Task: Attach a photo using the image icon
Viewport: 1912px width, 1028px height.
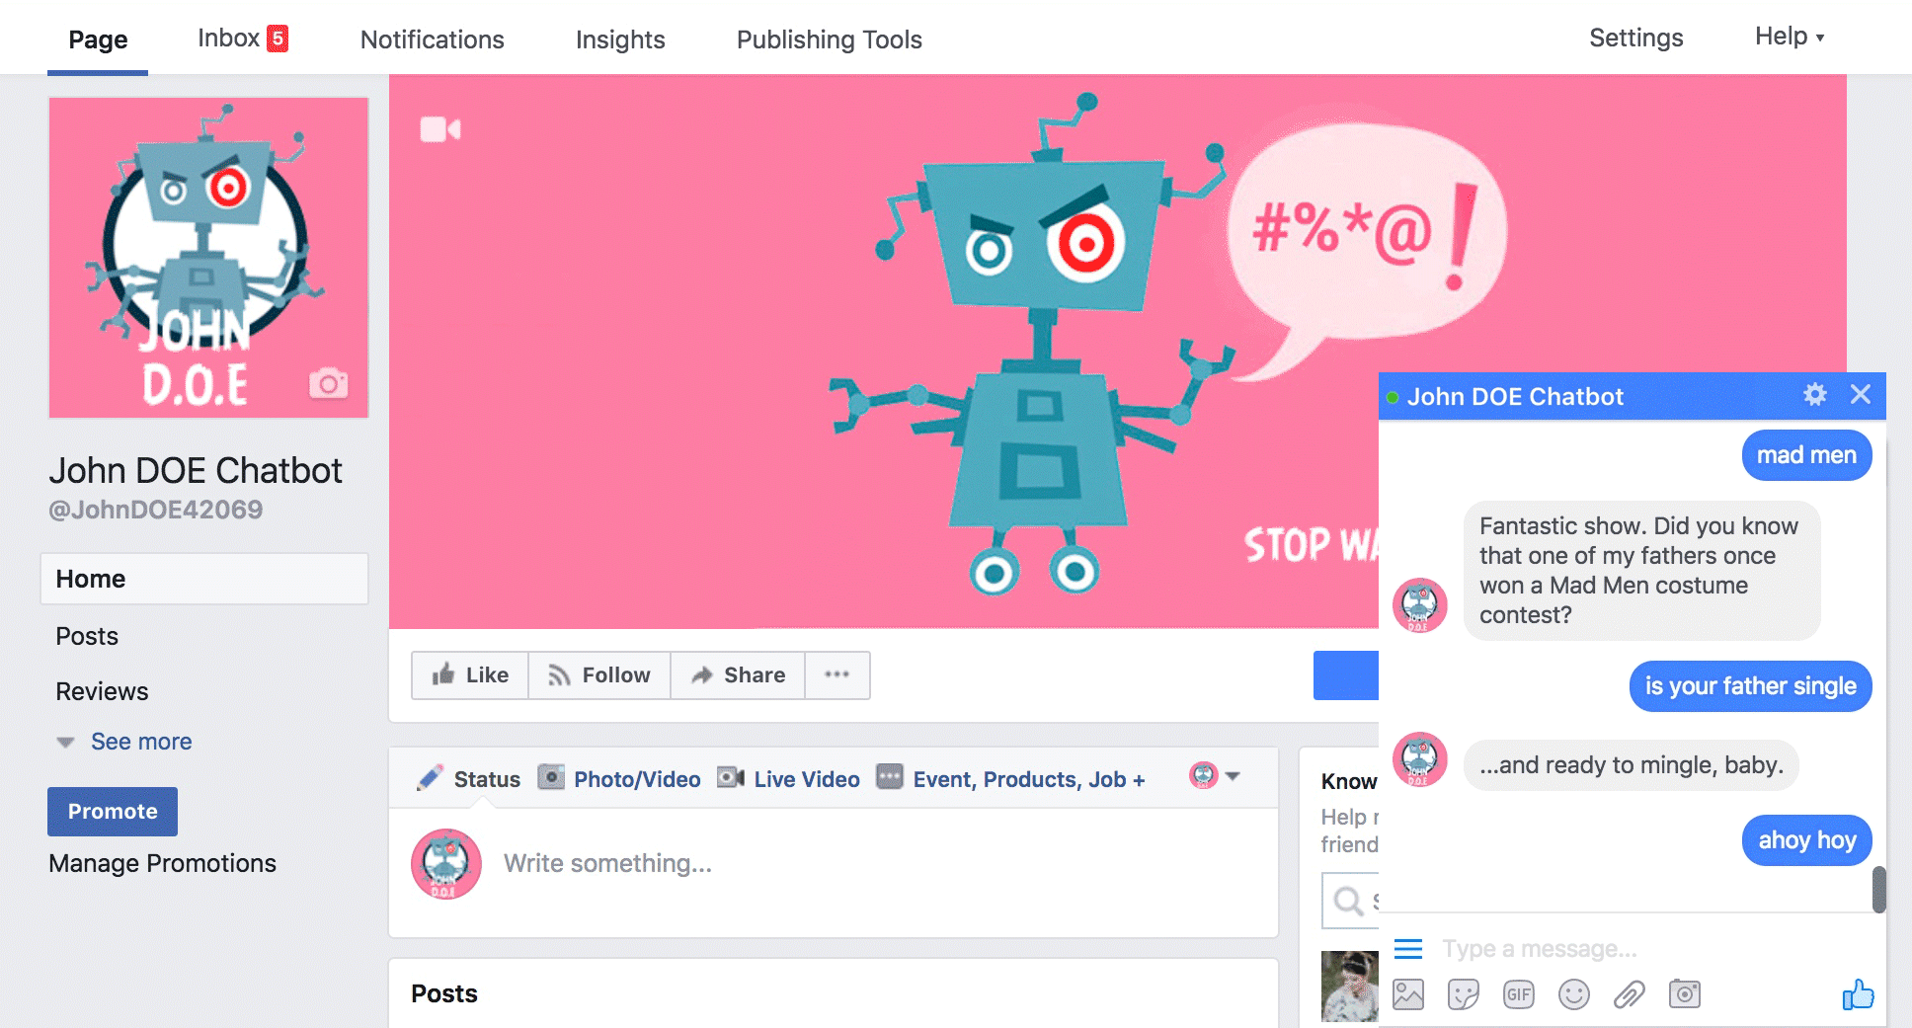Action: click(1408, 994)
